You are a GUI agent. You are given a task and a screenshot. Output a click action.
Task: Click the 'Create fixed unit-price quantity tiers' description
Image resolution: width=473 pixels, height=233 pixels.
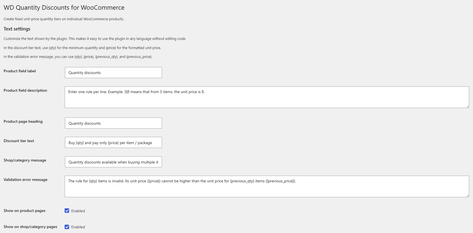click(64, 19)
